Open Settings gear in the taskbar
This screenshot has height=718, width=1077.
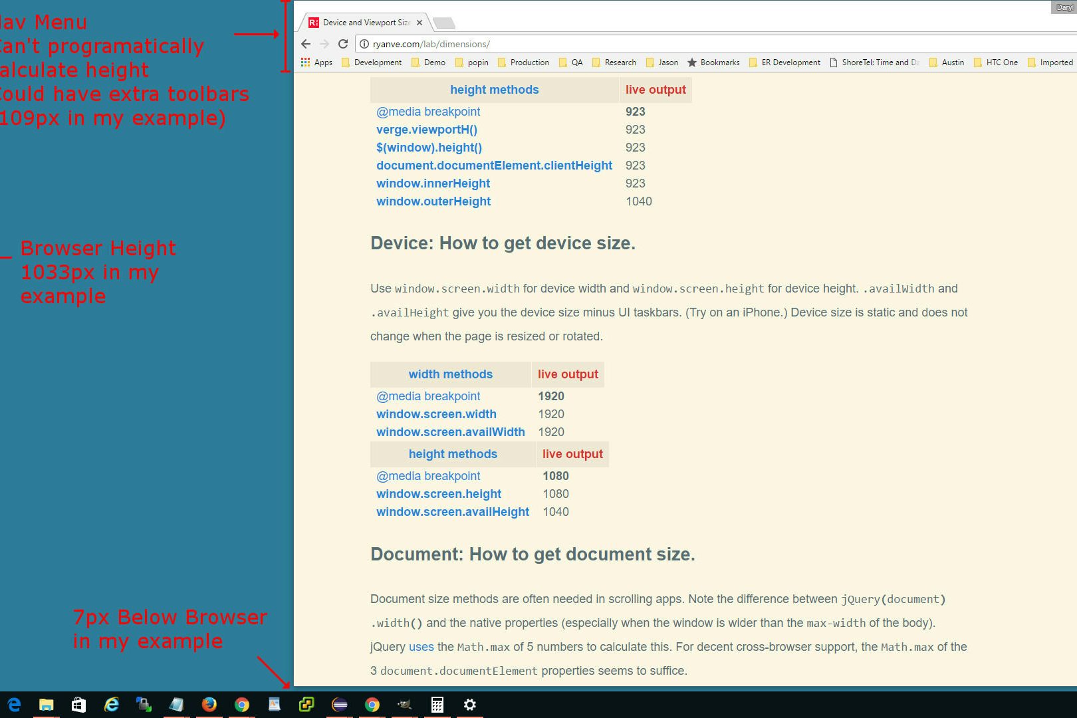469,705
